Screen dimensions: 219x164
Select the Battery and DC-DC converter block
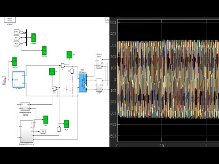[x=26, y=131]
